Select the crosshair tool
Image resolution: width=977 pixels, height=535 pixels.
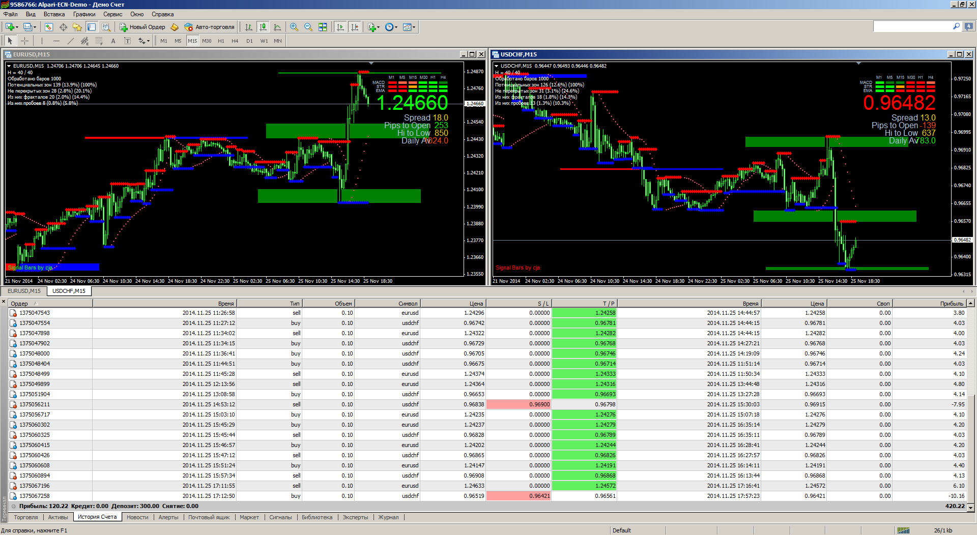[24, 41]
